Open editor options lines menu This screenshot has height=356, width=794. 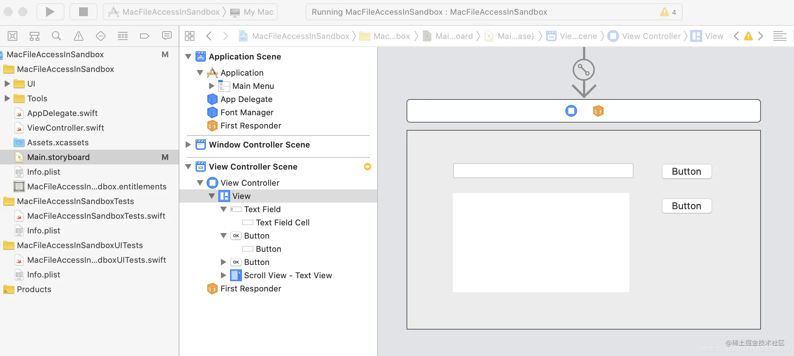(780, 36)
